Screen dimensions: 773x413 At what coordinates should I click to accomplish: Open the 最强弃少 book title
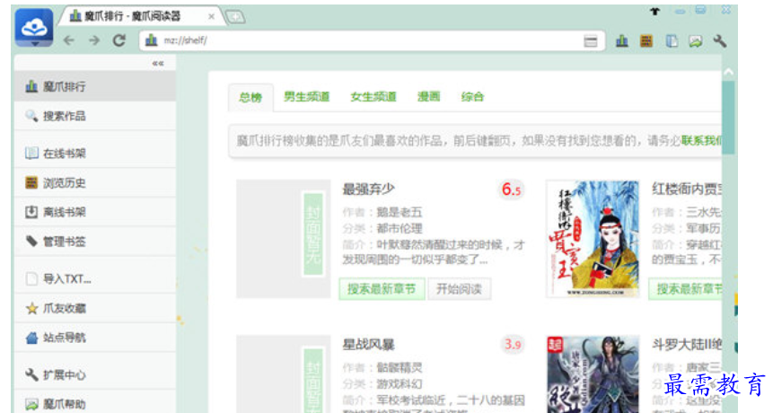(369, 189)
